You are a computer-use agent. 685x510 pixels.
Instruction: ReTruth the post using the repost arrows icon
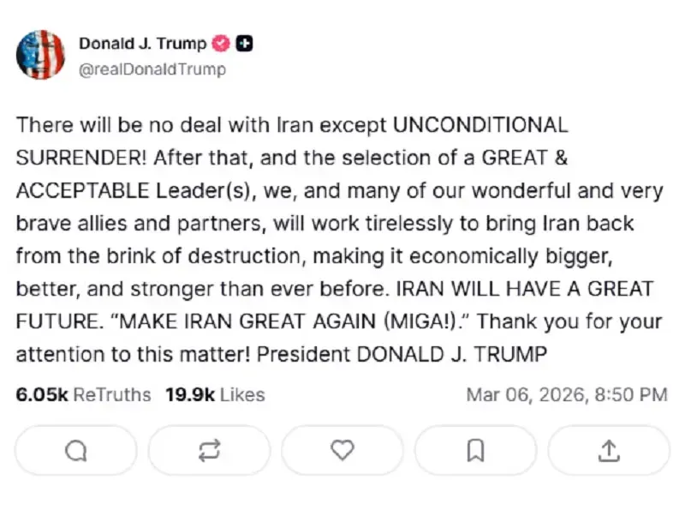[209, 450]
